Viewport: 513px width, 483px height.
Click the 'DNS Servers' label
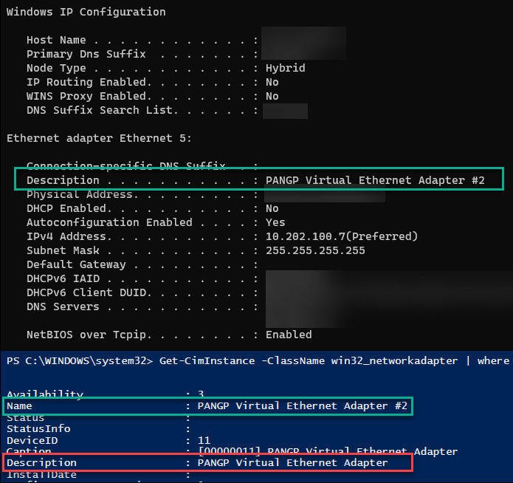(x=63, y=306)
